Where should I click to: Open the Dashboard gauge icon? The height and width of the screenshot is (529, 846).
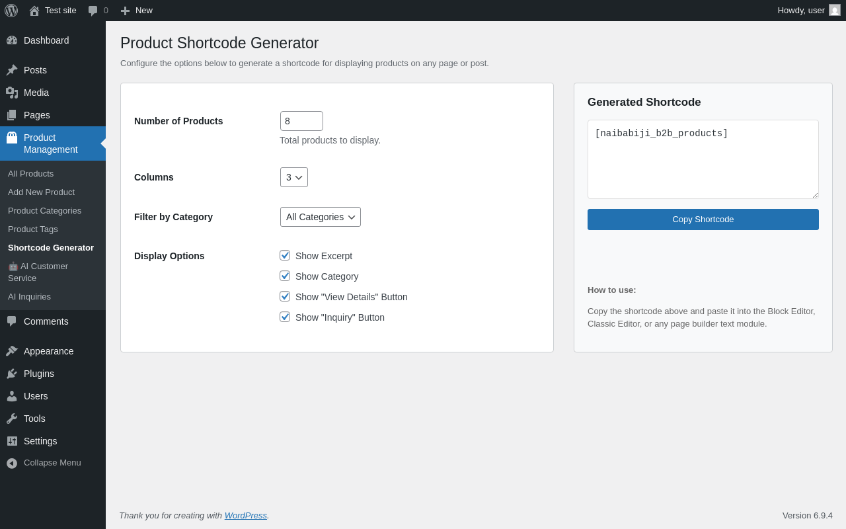(x=12, y=40)
